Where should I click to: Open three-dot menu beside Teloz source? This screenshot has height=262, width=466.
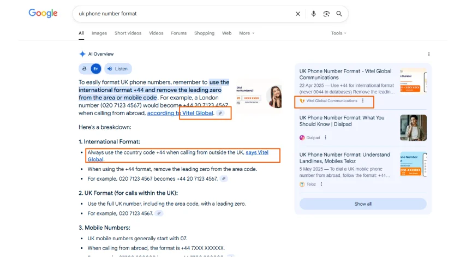point(321,184)
